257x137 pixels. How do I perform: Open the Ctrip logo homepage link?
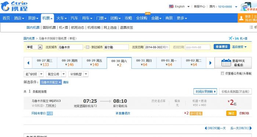(x=14, y=6)
